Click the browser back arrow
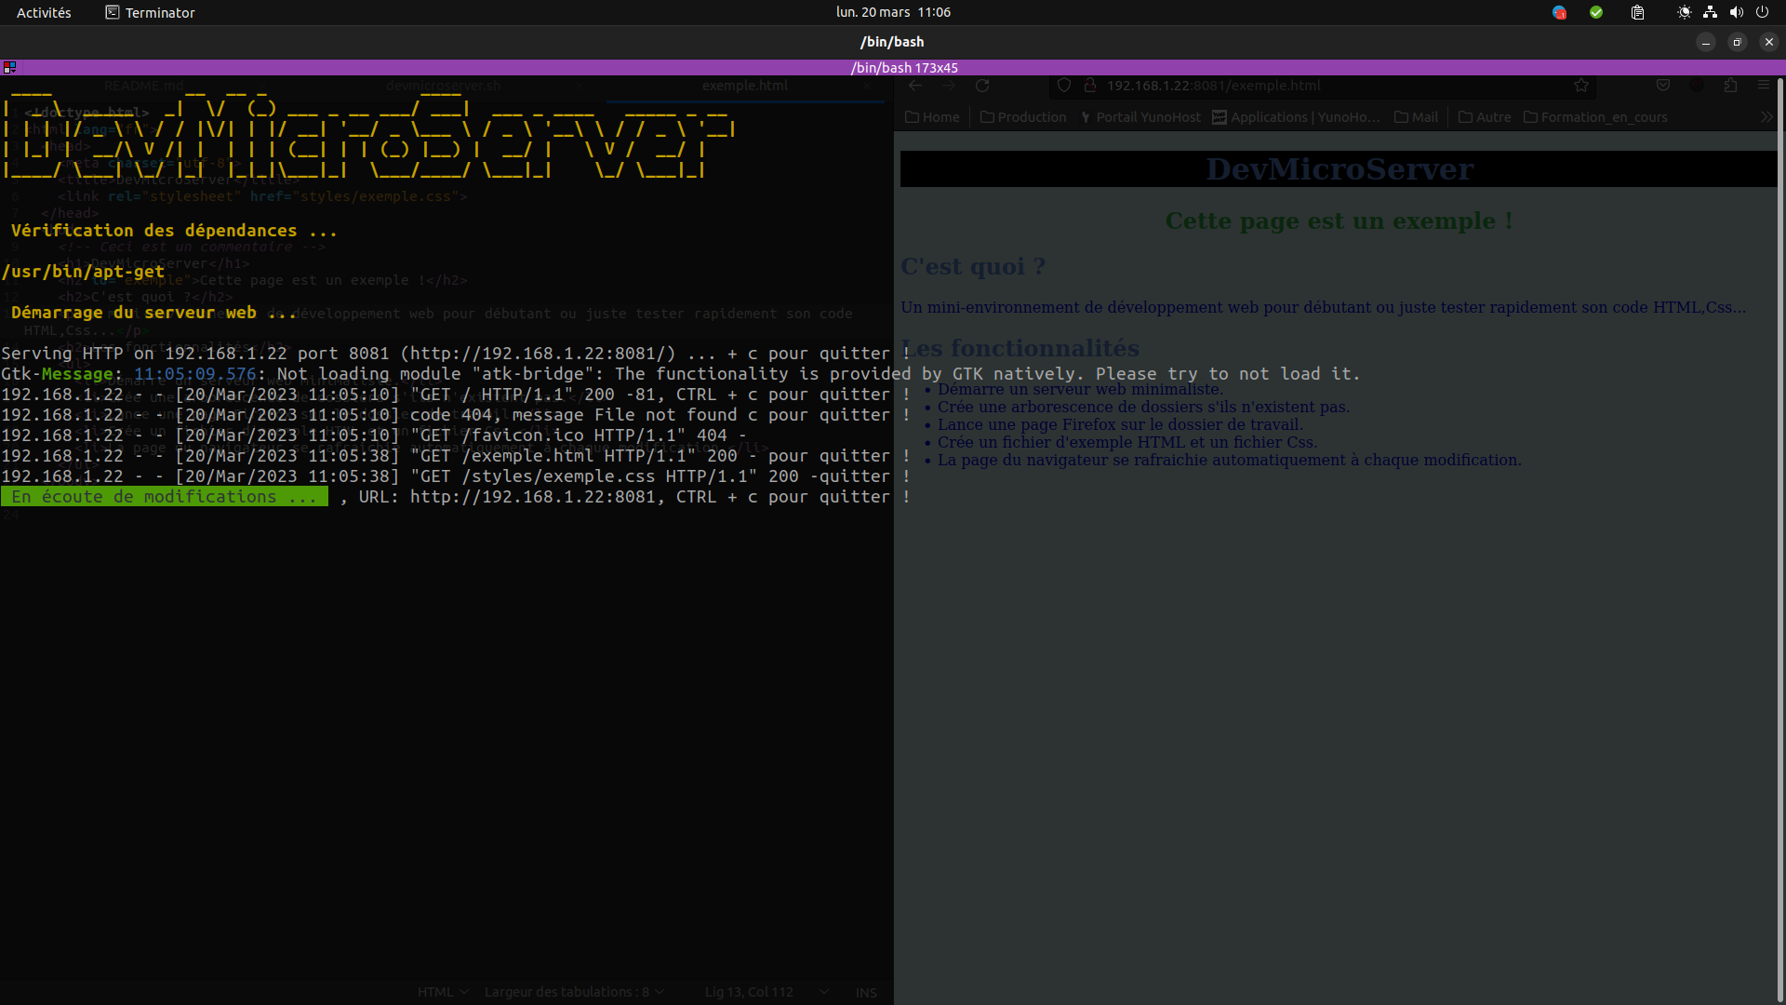This screenshot has width=1786, height=1005. click(915, 86)
